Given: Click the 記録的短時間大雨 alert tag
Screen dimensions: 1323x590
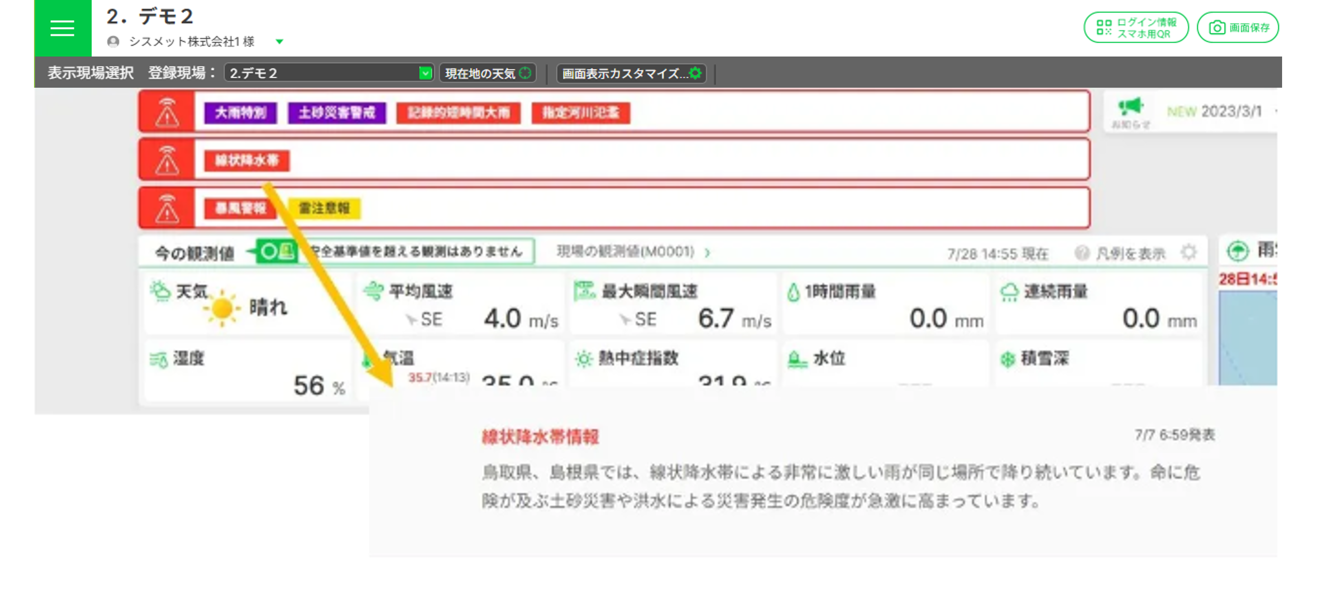Looking at the screenshot, I should point(458,113).
